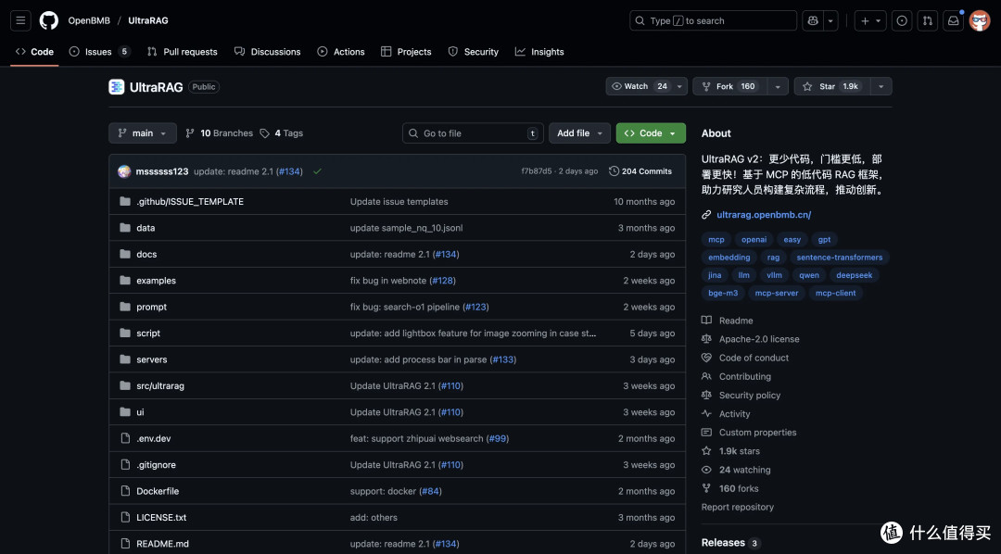Viewport: 1001px width, 554px height.
Task: Click the Go to file search field
Action: pyautogui.click(x=473, y=132)
